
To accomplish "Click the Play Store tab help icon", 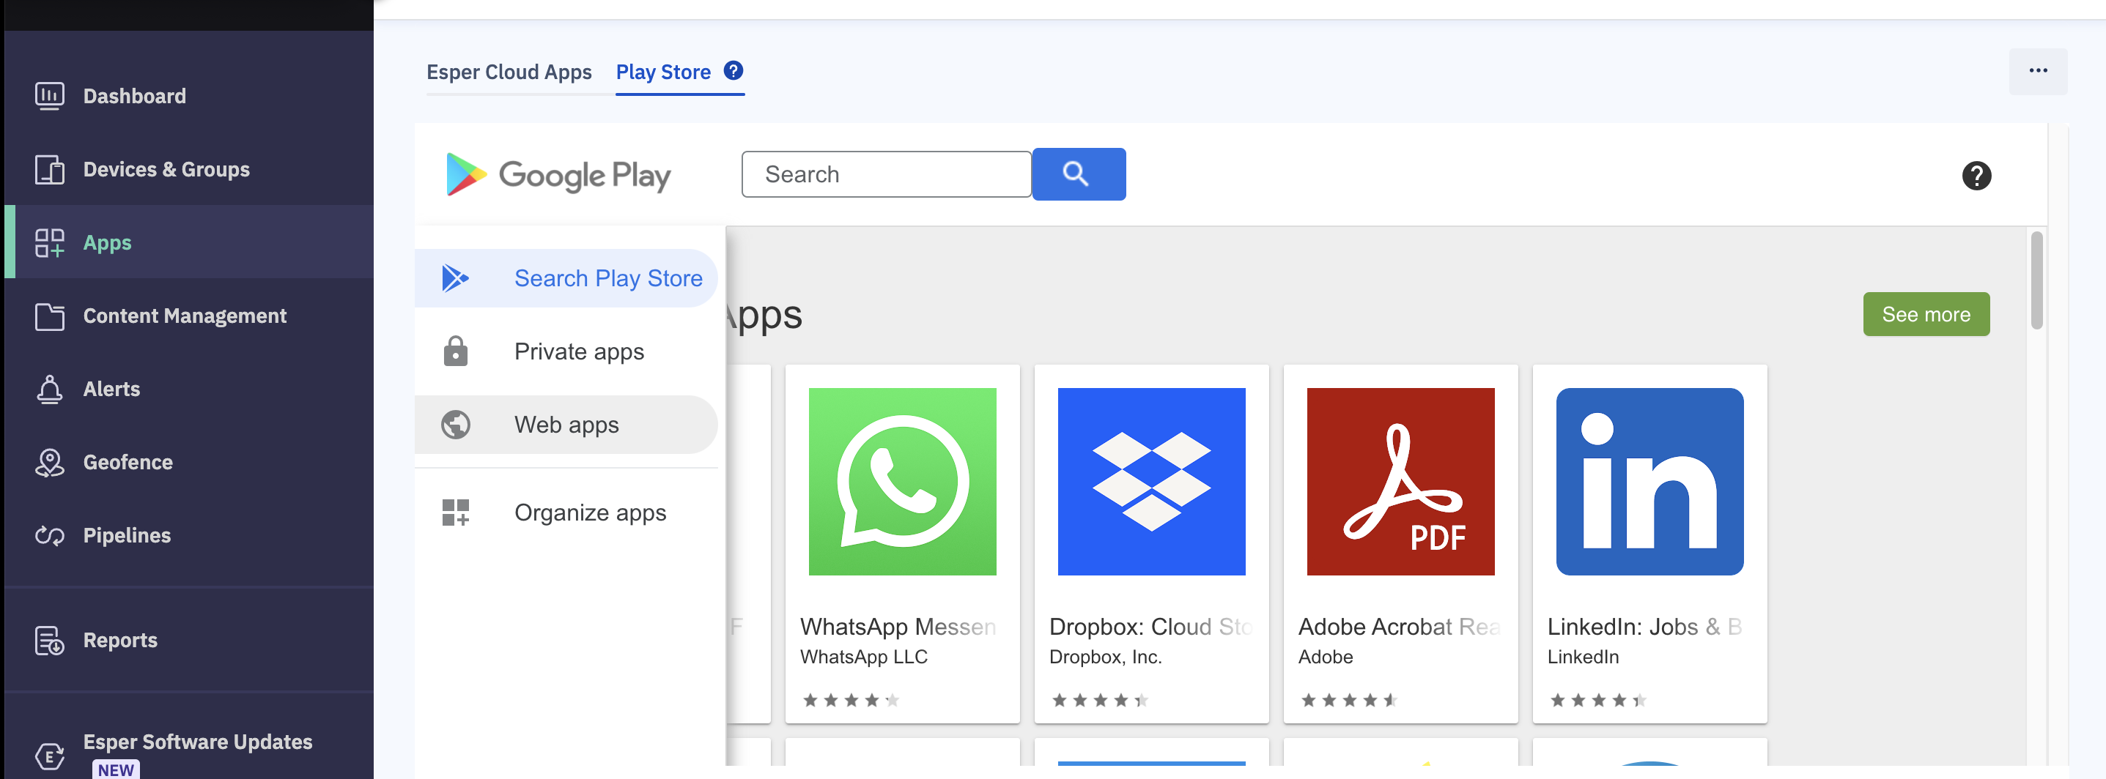I will (x=734, y=71).
